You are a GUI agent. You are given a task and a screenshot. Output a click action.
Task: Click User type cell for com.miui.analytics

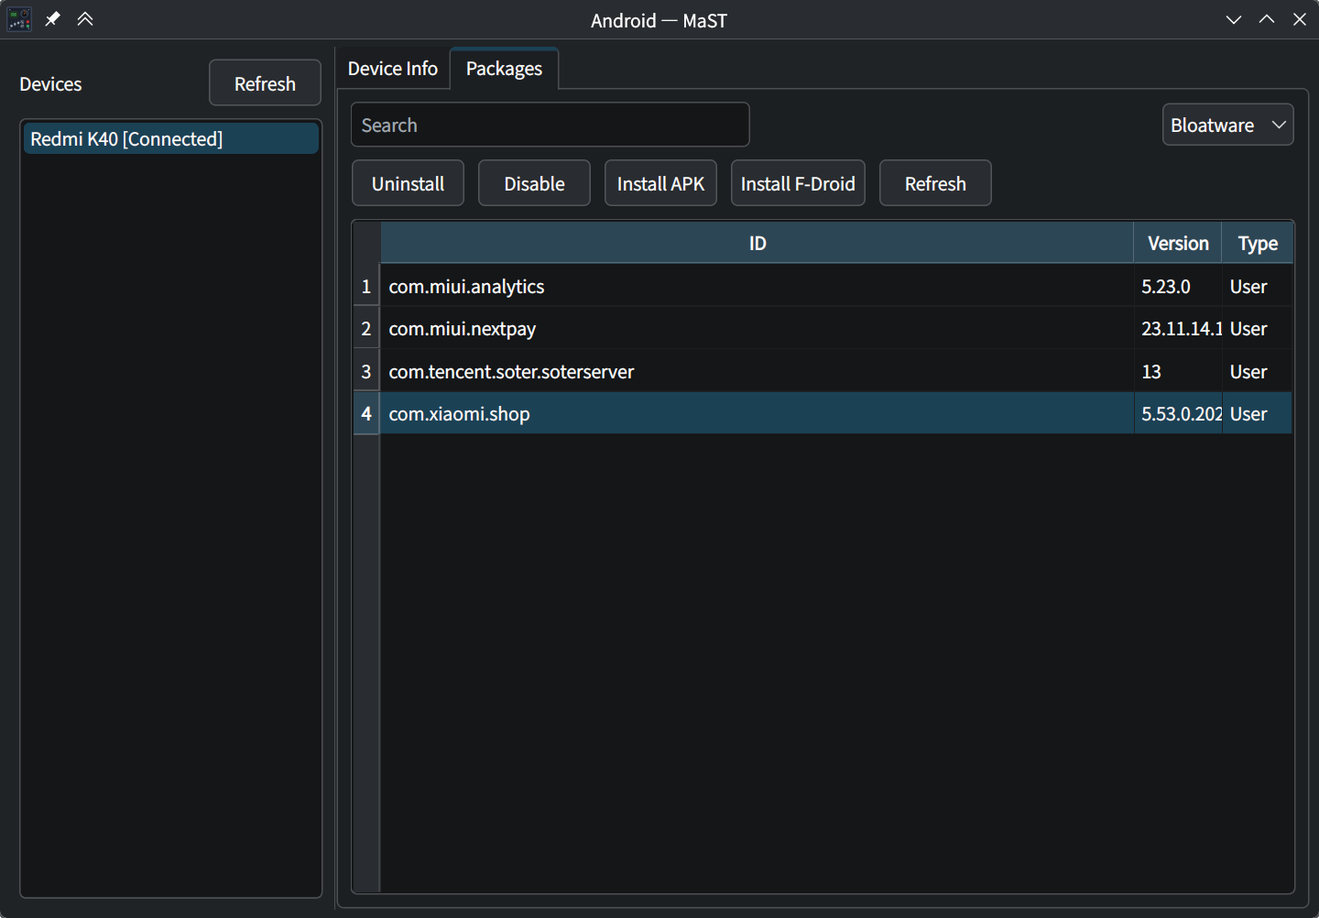pyautogui.click(x=1258, y=286)
